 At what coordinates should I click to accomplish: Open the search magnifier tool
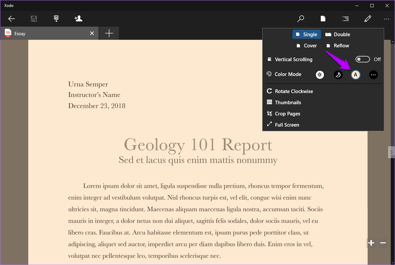pyautogui.click(x=300, y=19)
